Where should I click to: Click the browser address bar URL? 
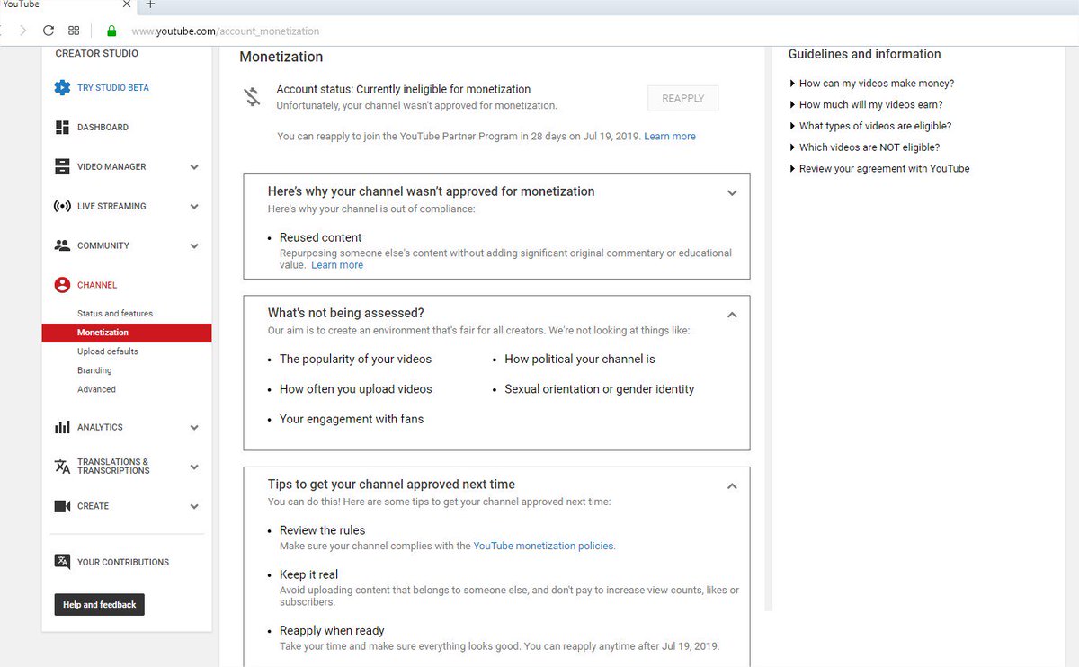tap(225, 31)
